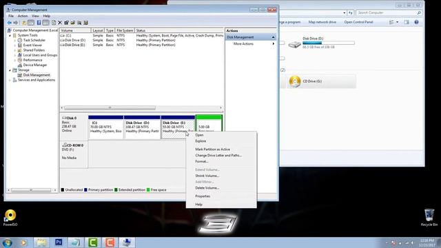Click the Layout column header
This screenshot has height=248, width=441.
98,30
